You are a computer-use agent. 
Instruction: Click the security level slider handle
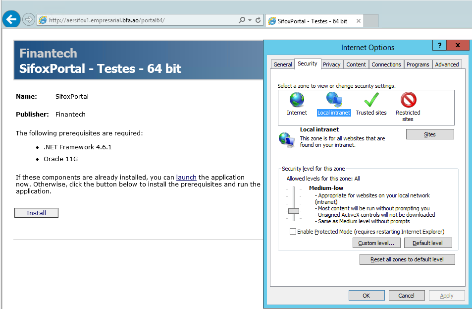[x=294, y=211]
